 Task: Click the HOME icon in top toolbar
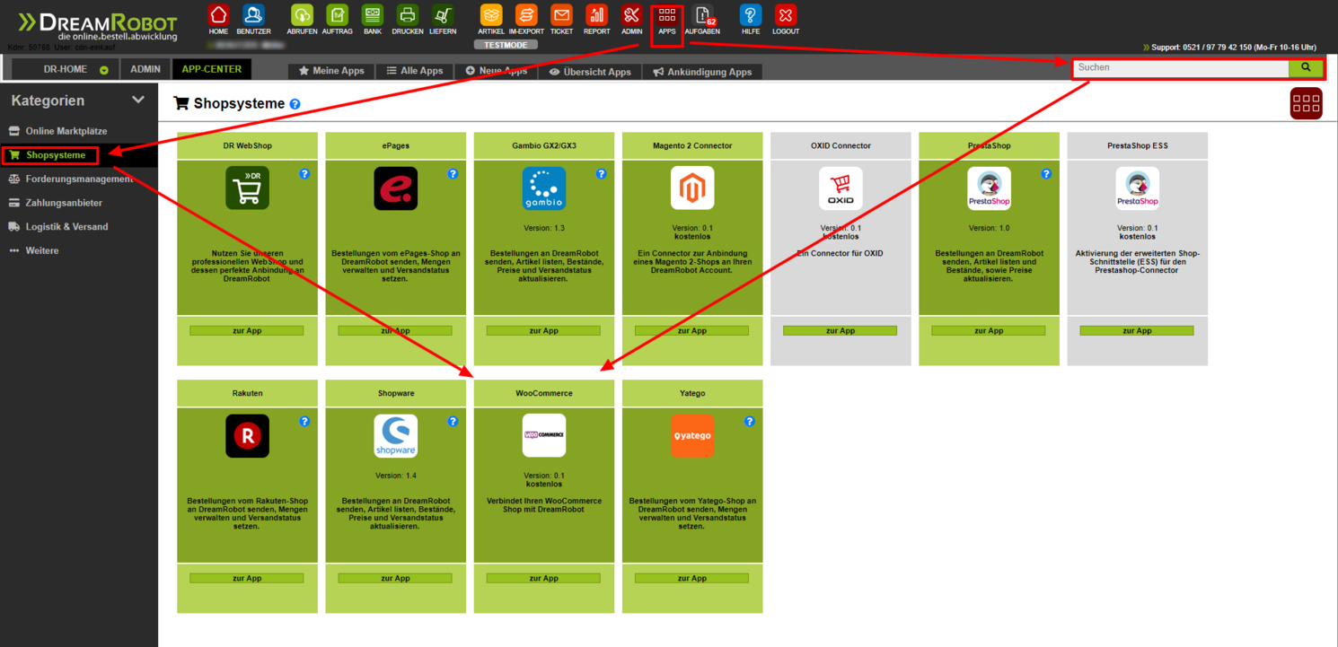click(x=218, y=16)
